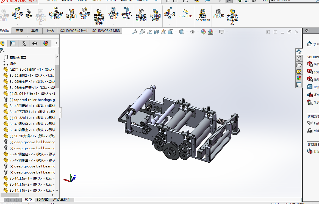Open dropdown arrow under 参考几何体
319x204 pixels.
tap(127, 24)
